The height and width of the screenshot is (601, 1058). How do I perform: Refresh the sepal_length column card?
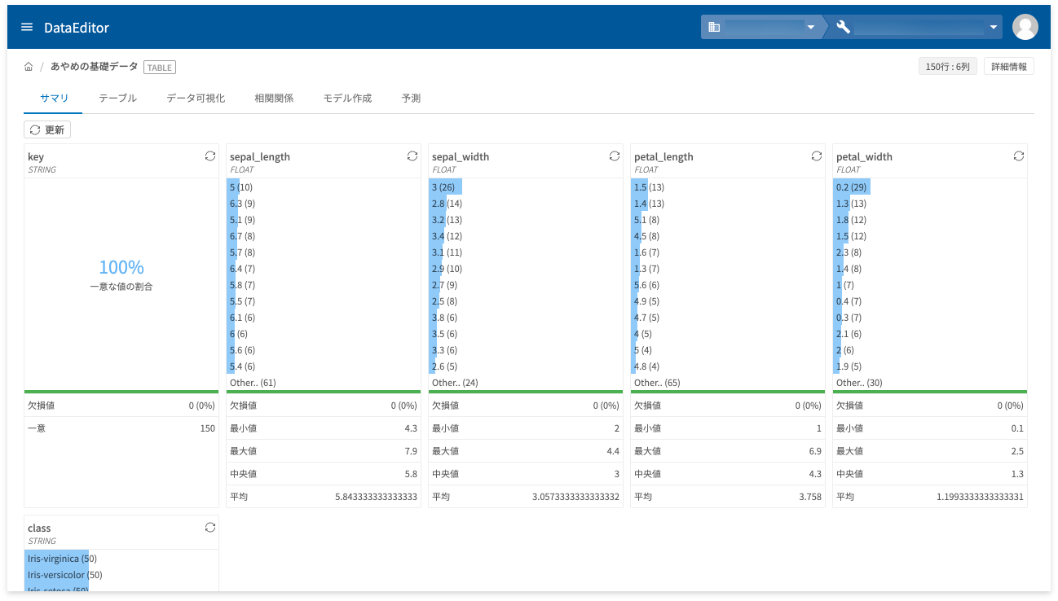(x=412, y=156)
